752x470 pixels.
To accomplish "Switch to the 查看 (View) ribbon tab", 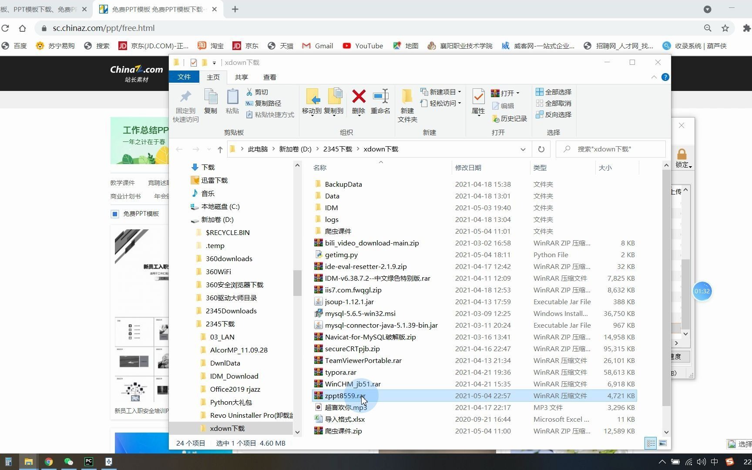I will (270, 77).
